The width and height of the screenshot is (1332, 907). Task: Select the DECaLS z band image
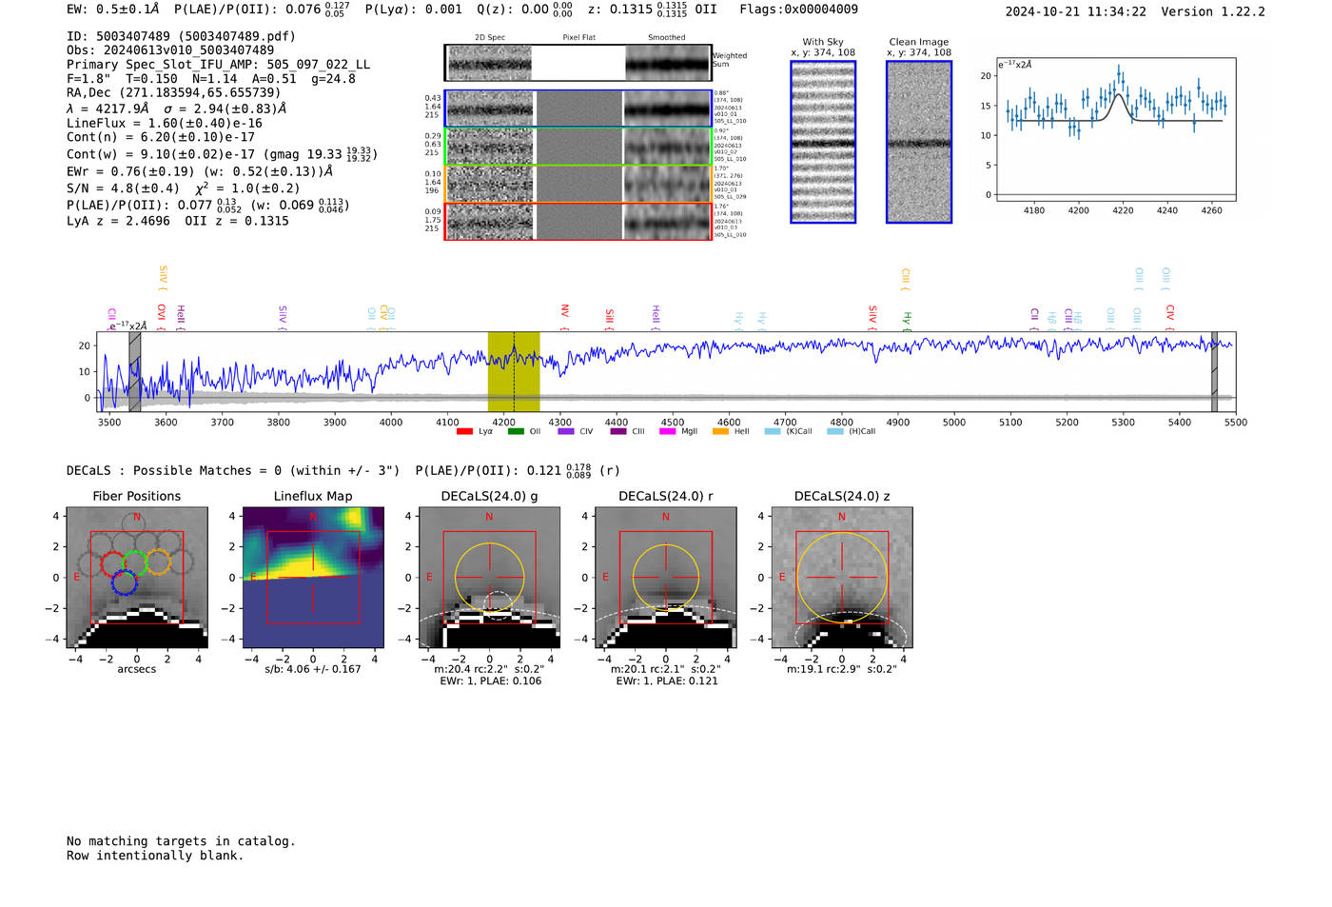tap(841, 578)
